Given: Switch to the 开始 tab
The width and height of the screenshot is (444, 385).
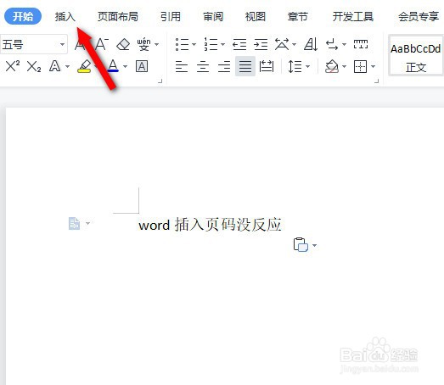Looking at the screenshot, I should pos(23,16).
